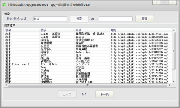Click URL ending 31530858.mp3
Image resolution: width=180 pixels, height=108 pixels.
point(139,37)
